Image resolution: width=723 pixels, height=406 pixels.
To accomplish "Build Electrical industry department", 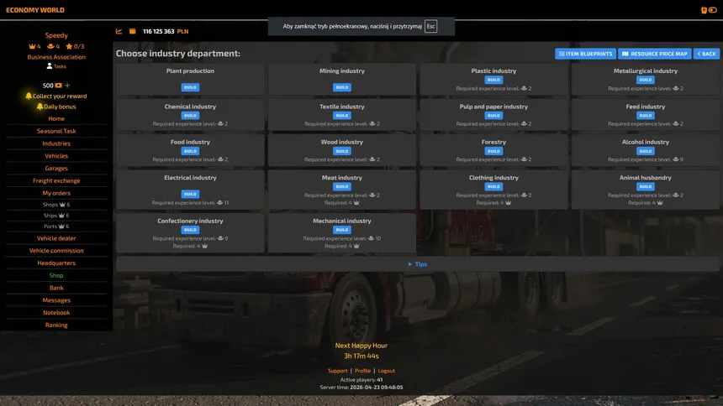I will pos(190,195).
